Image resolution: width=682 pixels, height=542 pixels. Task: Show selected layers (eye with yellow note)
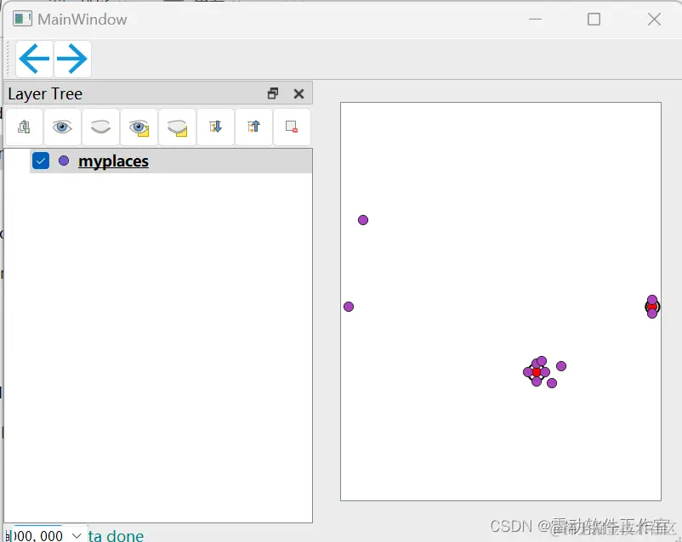point(139,127)
